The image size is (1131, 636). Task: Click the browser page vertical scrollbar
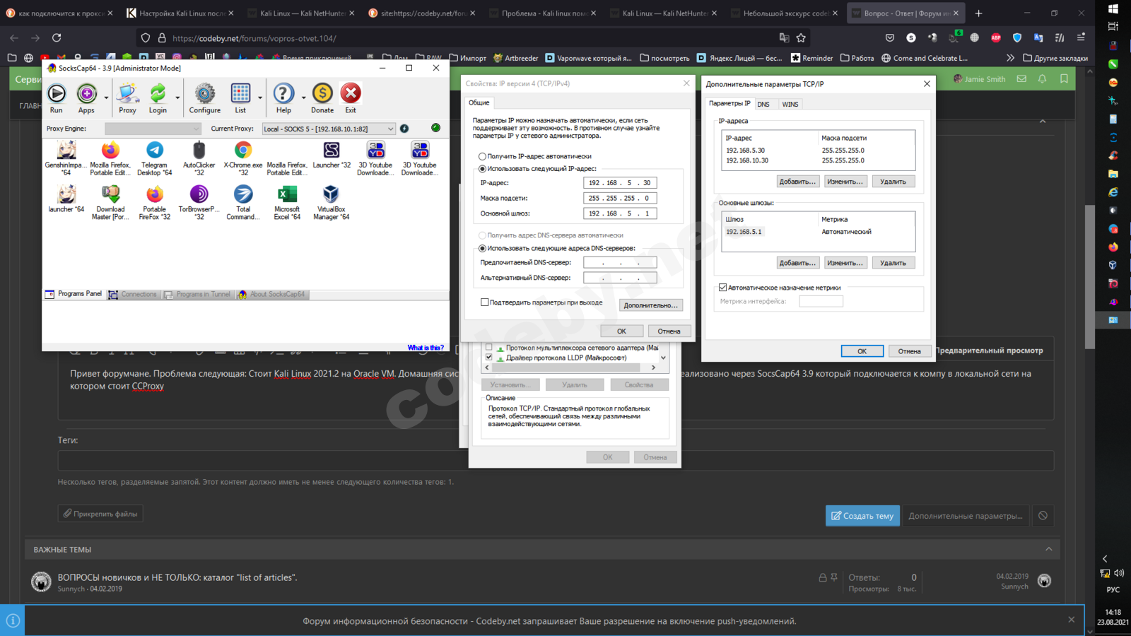1090,276
